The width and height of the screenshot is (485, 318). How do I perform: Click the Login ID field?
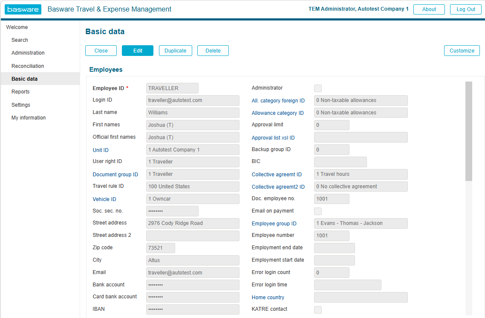tap(193, 100)
